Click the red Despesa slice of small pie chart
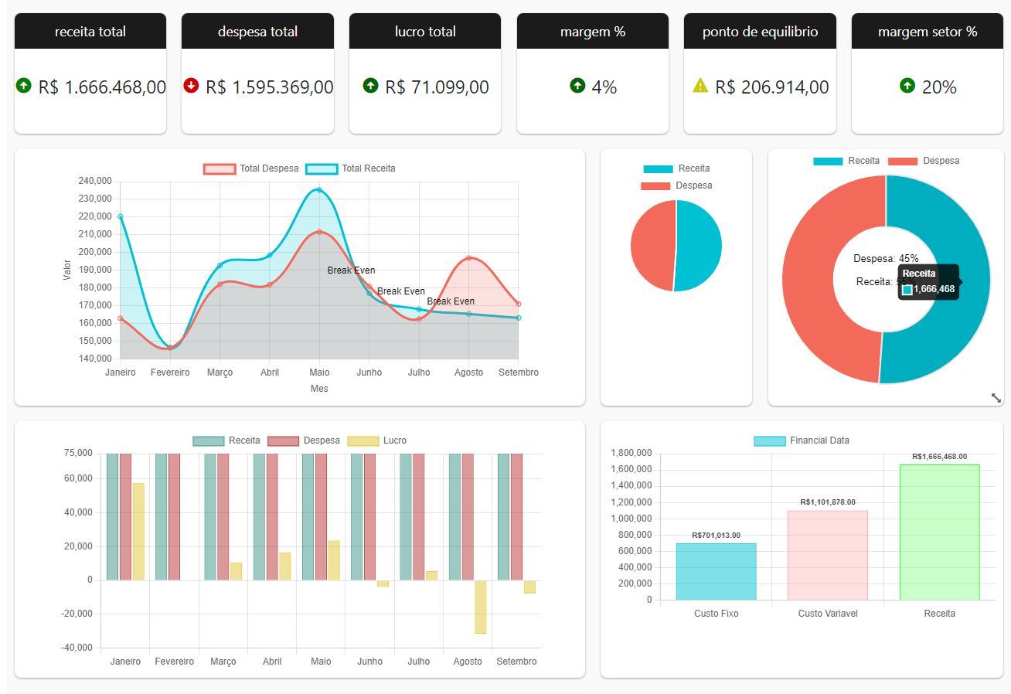 [x=653, y=246]
